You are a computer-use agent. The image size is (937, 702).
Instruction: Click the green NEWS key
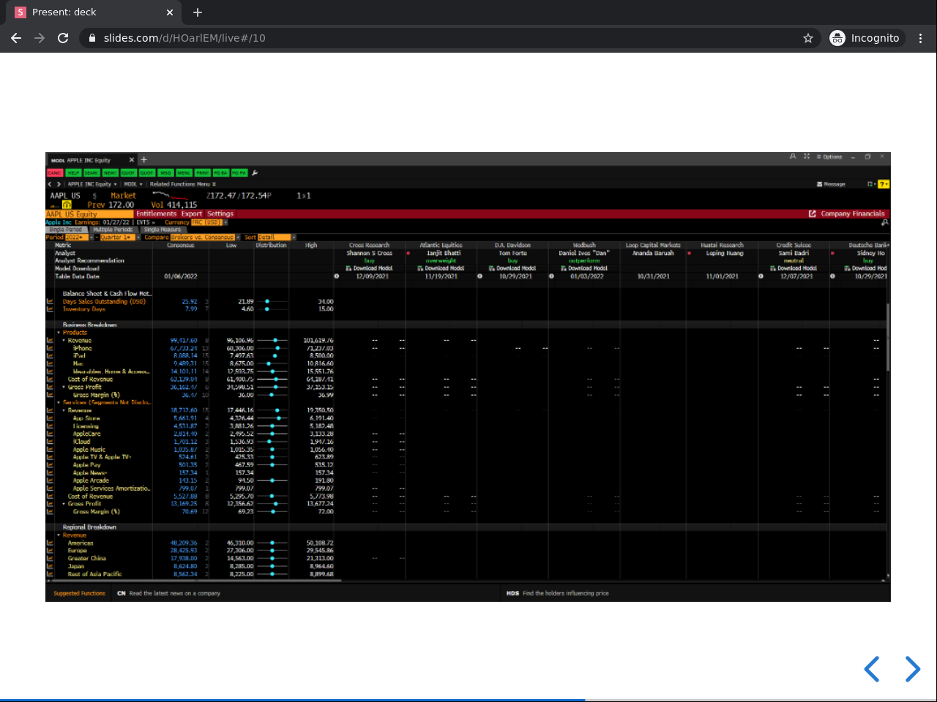tap(110, 173)
